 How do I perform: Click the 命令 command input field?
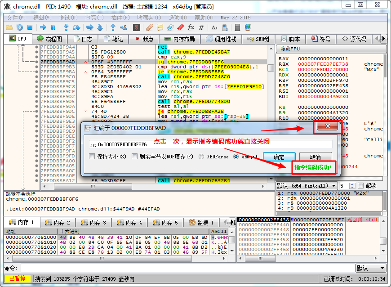point(187,268)
